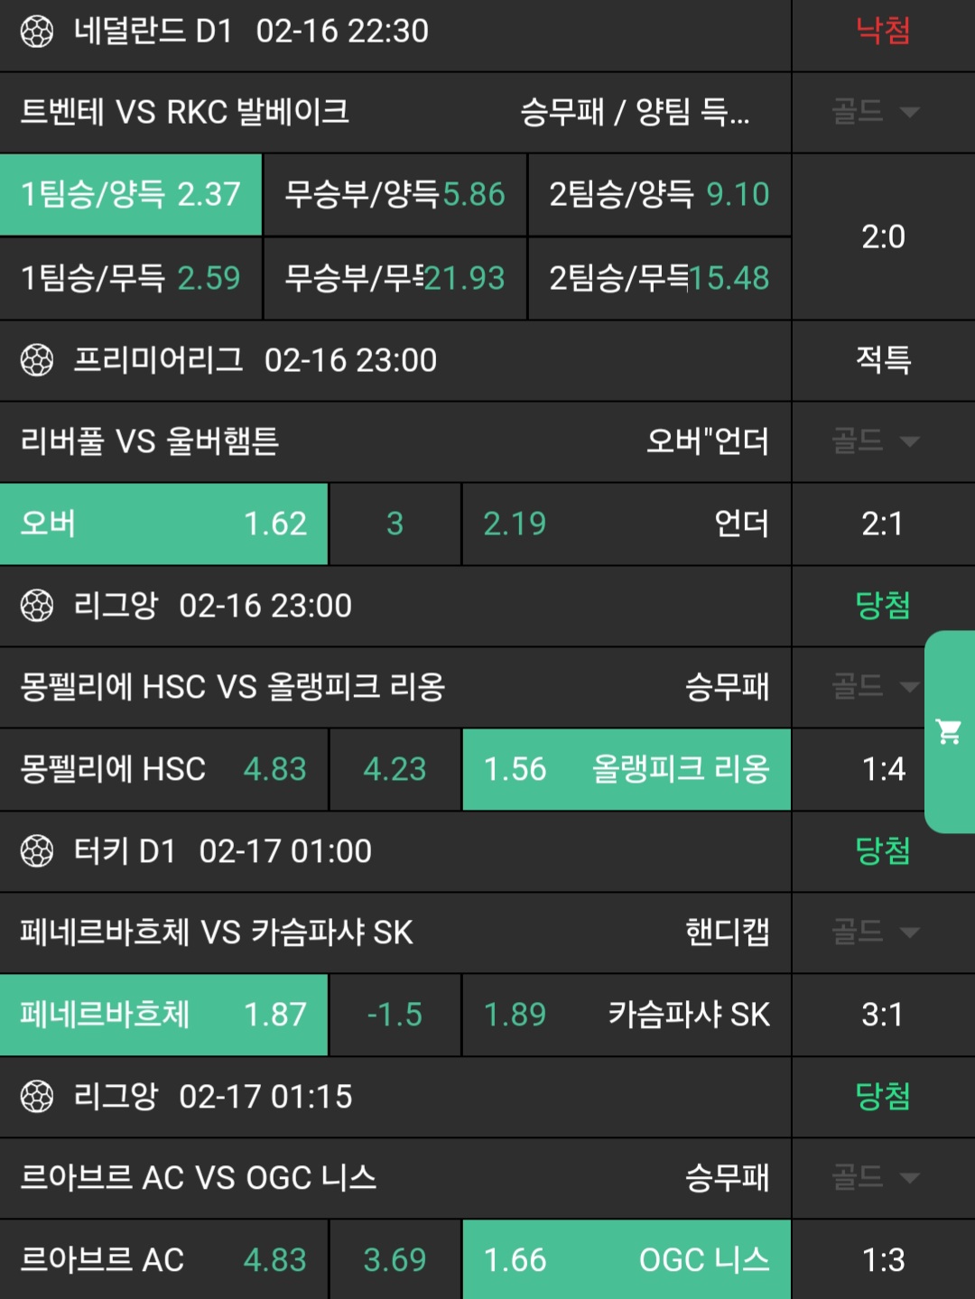The height and width of the screenshot is (1299, 975).
Task: Click soccer ball icon beside 프리미어리그
Action: click(x=37, y=361)
